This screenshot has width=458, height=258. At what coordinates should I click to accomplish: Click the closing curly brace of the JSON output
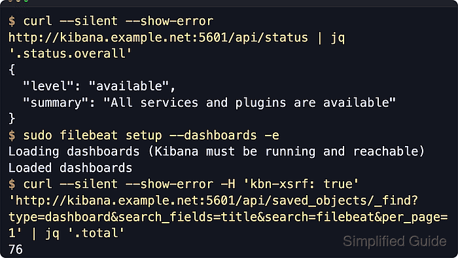12,119
